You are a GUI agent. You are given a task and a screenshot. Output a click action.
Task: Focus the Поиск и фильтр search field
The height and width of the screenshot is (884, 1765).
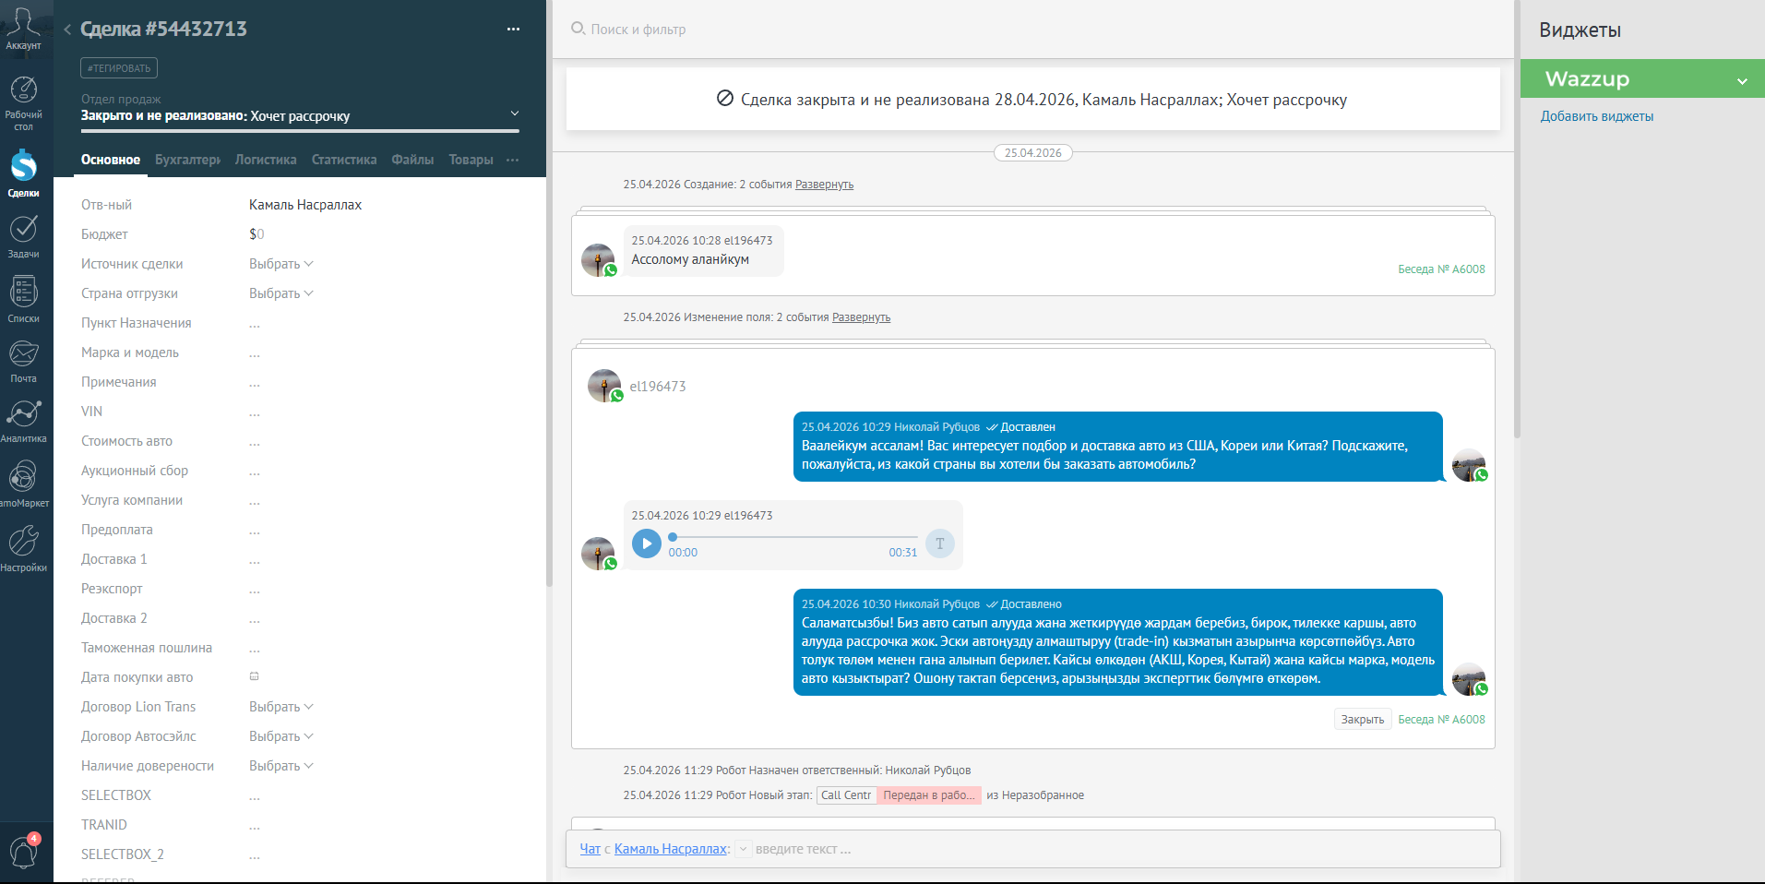coord(637,30)
